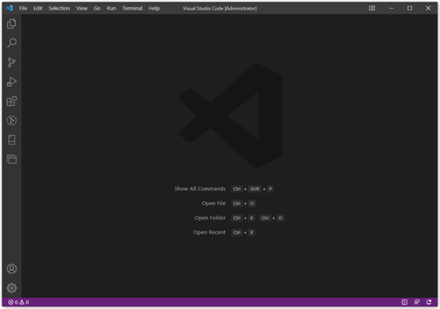
Task: Open the Search view magnifier icon
Action: pyautogui.click(x=11, y=43)
